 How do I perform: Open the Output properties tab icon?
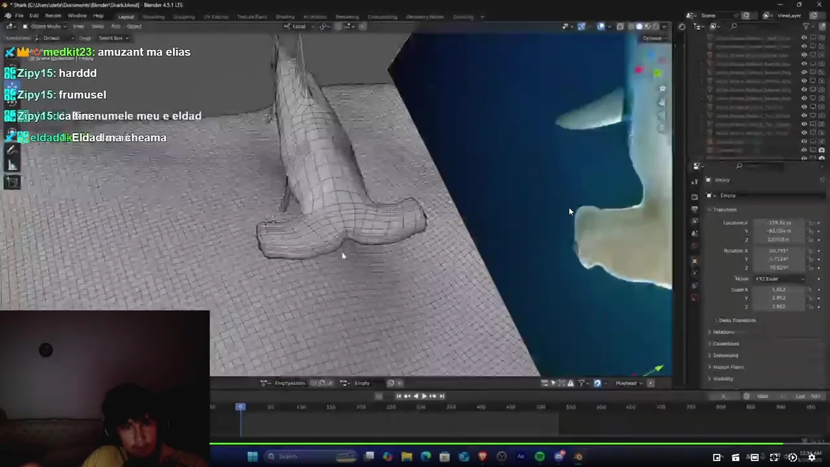click(x=694, y=210)
